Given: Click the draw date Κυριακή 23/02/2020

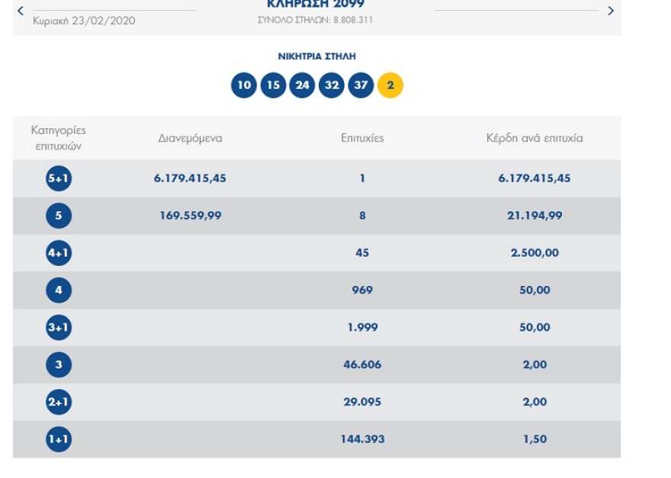Looking at the screenshot, I should 84,21.
